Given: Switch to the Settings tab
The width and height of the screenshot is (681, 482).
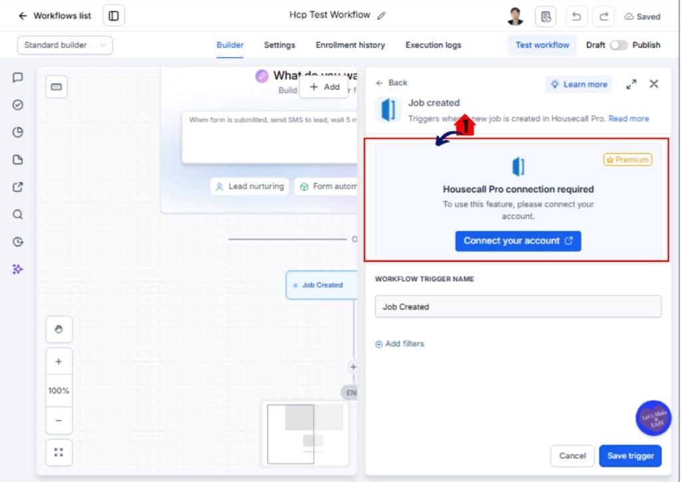Looking at the screenshot, I should [x=279, y=45].
